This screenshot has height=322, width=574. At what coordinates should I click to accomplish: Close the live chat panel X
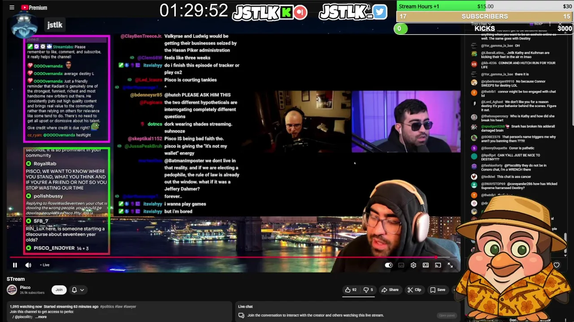coord(561,24)
